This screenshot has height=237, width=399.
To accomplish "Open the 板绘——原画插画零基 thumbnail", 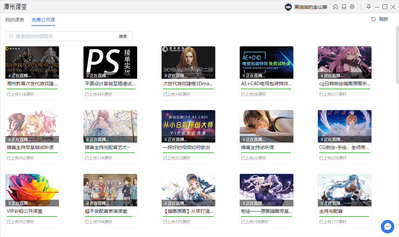I will pyautogui.click(x=267, y=190).
